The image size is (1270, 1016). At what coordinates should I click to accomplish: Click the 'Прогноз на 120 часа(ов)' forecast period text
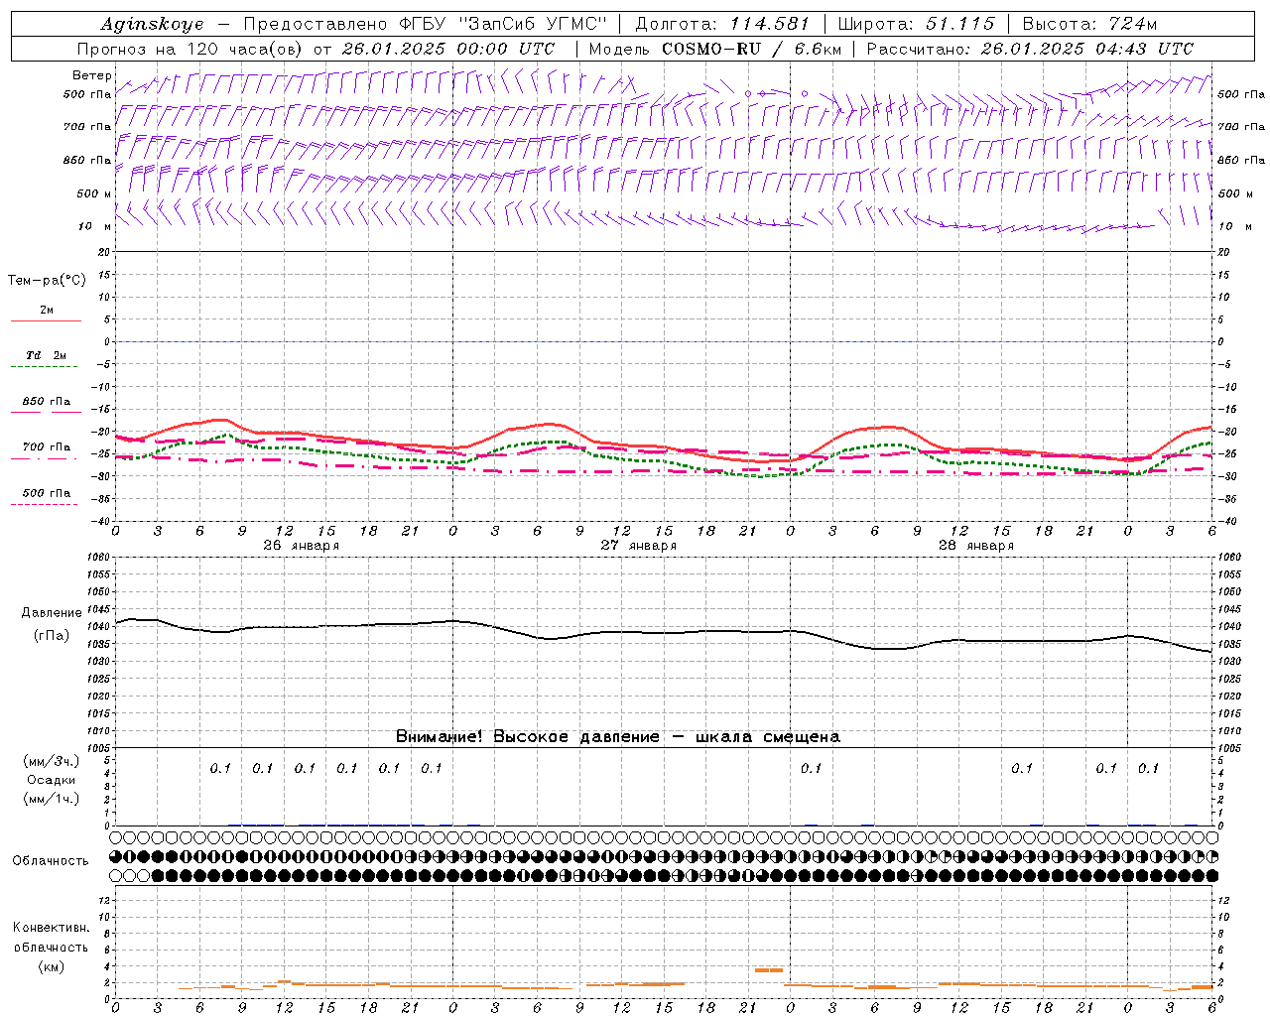(x=191, y=49)
